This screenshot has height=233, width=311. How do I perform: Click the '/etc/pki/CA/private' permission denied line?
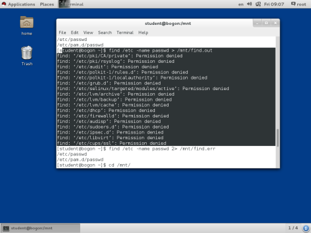(120, 56)
